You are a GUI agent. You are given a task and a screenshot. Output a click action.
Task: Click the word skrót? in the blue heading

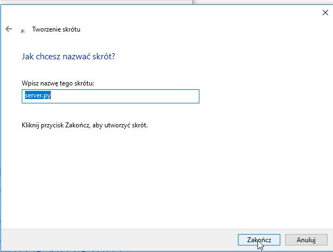[x=104, y=57]
